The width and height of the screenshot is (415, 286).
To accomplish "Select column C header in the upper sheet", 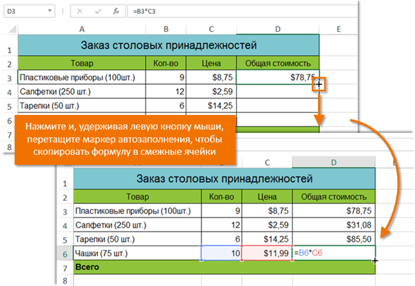I will pyautogui.click(x=211, y=29).
